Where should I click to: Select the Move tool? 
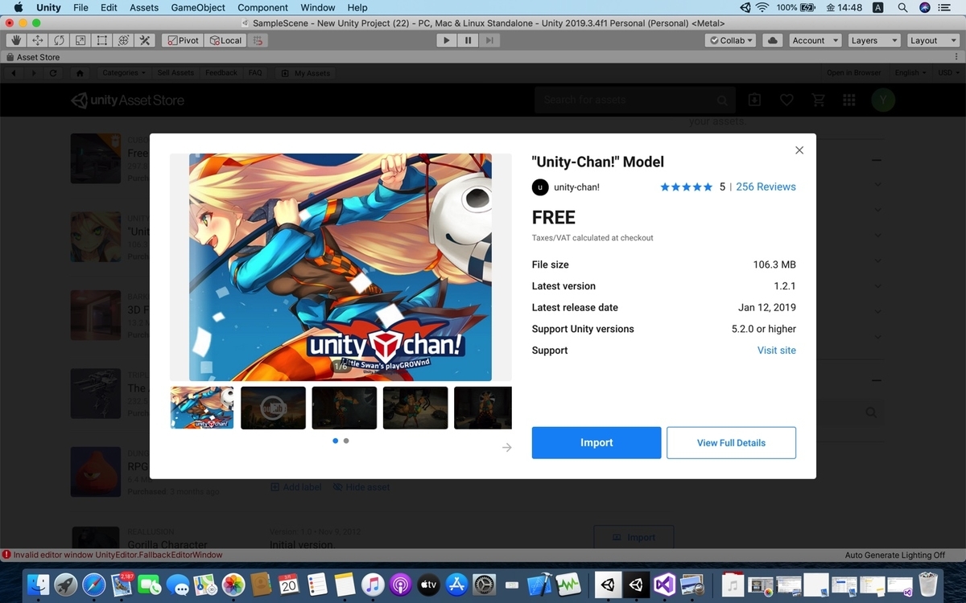point(37,40)
